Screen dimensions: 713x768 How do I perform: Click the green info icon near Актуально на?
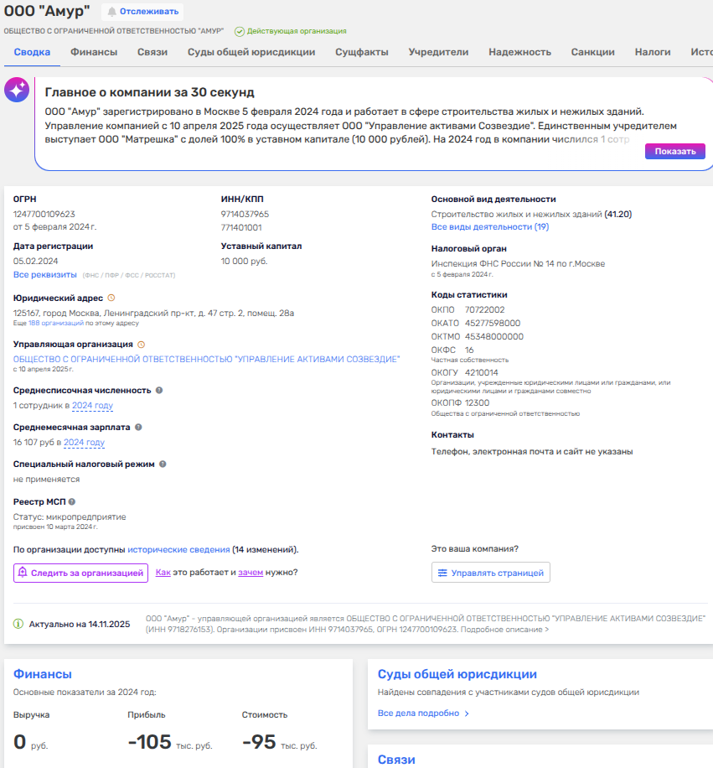[x=18, y=624]
